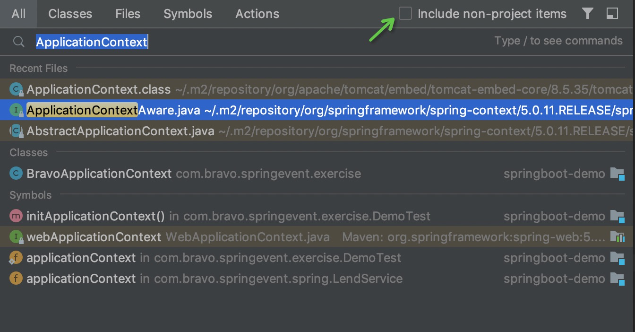Click the initApplicationContext method icon
This screenshot has height=332, width=635.
(x=16, y=216)
